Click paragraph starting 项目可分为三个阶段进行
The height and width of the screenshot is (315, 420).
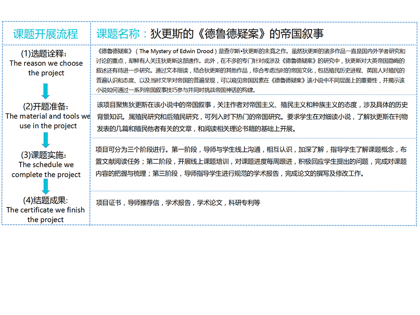pos(251,162)
